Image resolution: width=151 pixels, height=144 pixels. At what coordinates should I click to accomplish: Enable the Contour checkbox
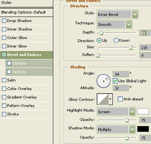click(9, 63)
